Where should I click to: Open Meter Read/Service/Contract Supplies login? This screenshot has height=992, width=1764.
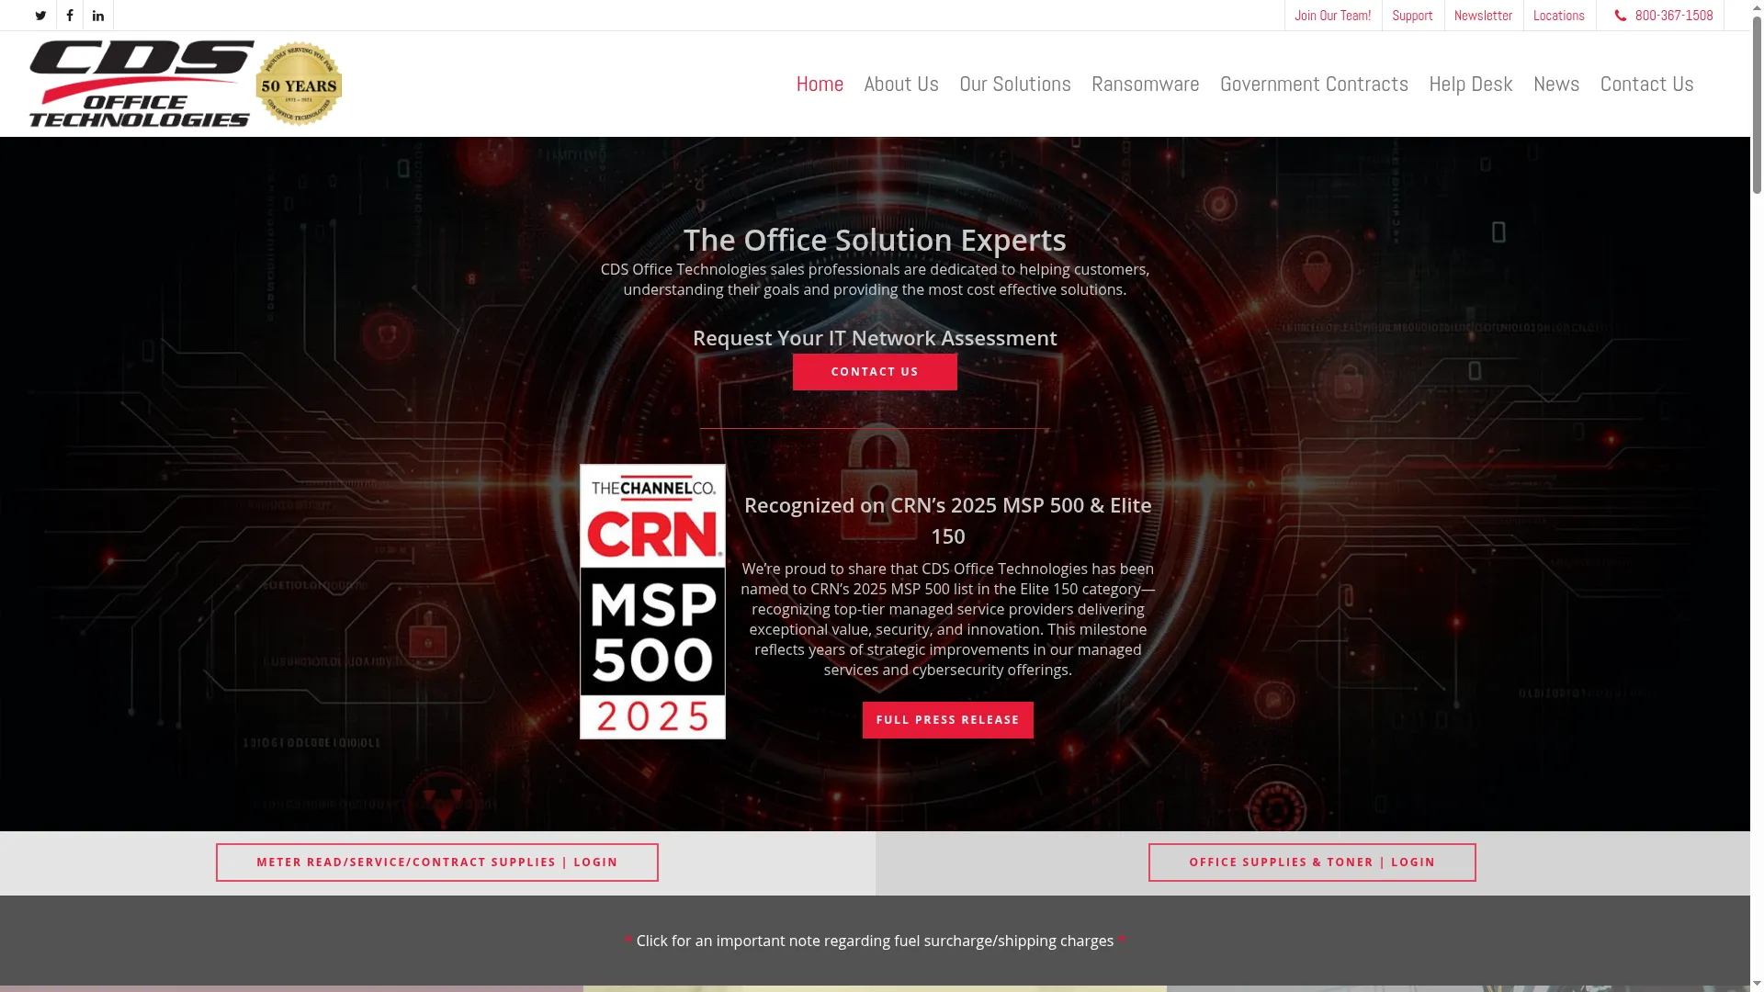(x=437, y=862)
